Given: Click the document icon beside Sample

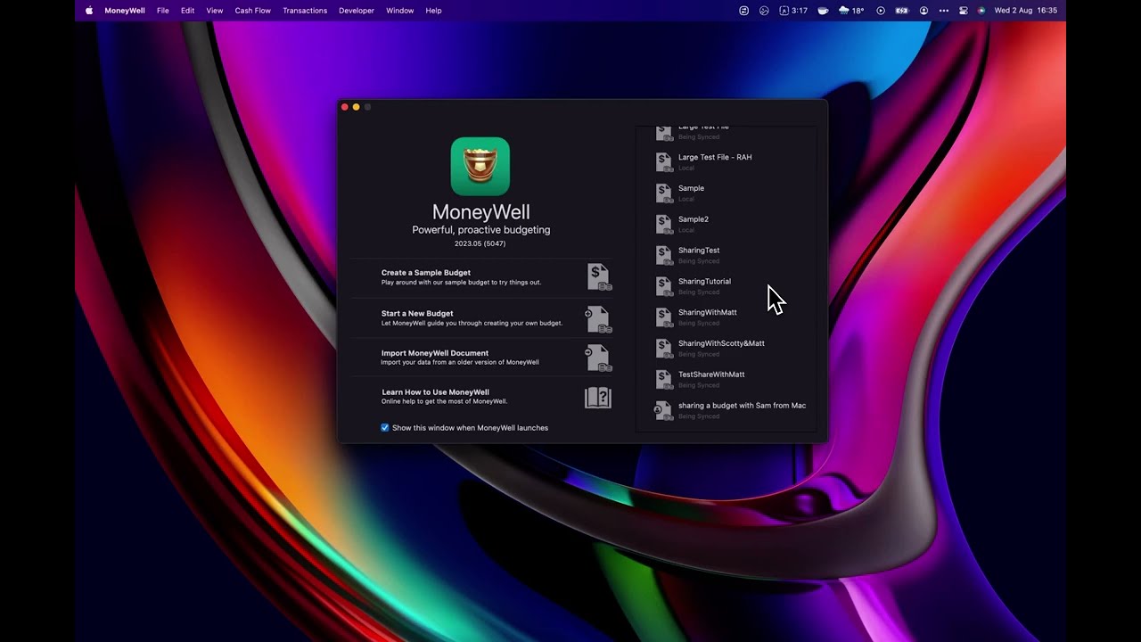Looking at the screenshot, I should 664,193.
